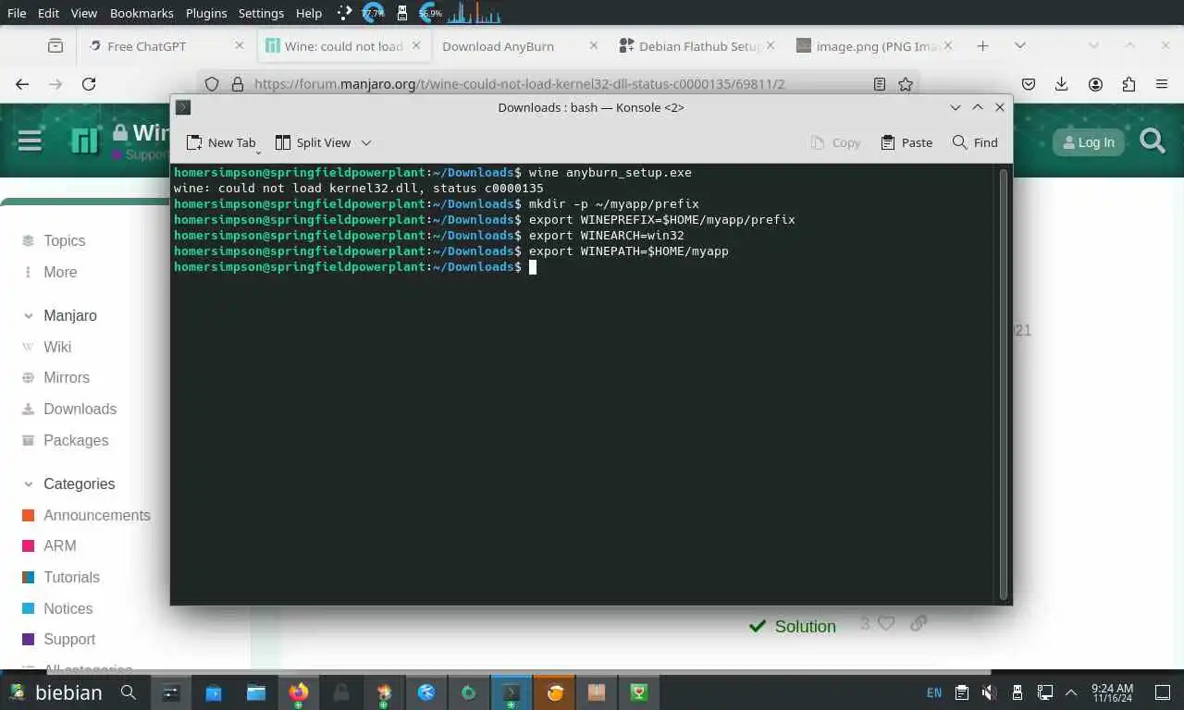Open the forum sidebar hamburger menu

coord(30,141)
